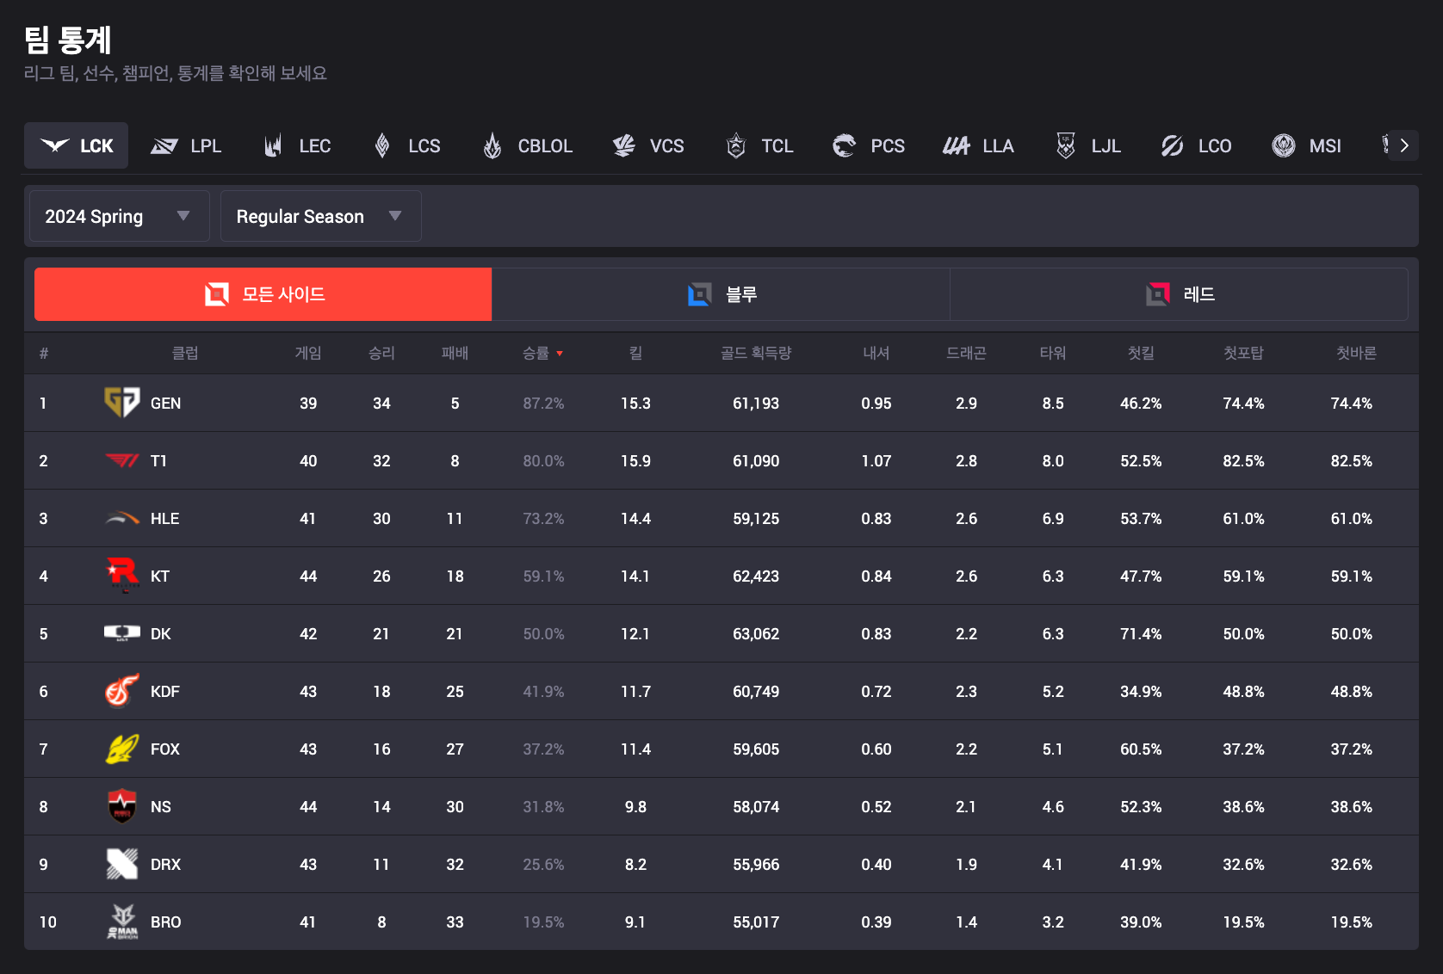Switch to the CBLOL league tab
Viewport: 1443px width, 974px height.
(x=528, y=145)
